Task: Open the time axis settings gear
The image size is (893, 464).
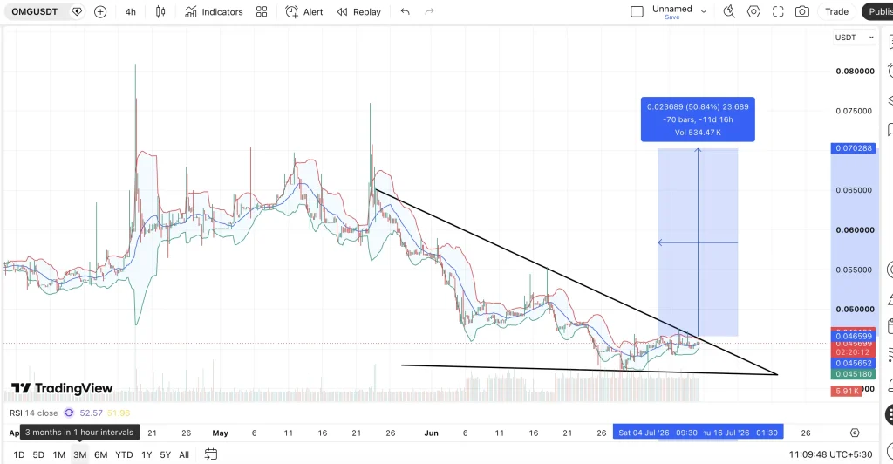Action: tap(855, 433)
